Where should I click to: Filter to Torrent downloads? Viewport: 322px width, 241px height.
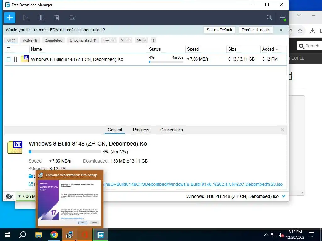pos(109,40)
